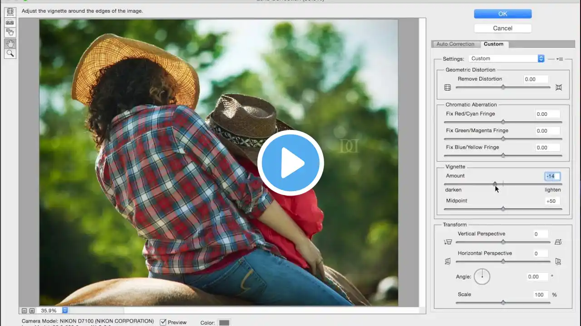
Task: Click the Vignette Midpoint input field
Action: [552, 201]
